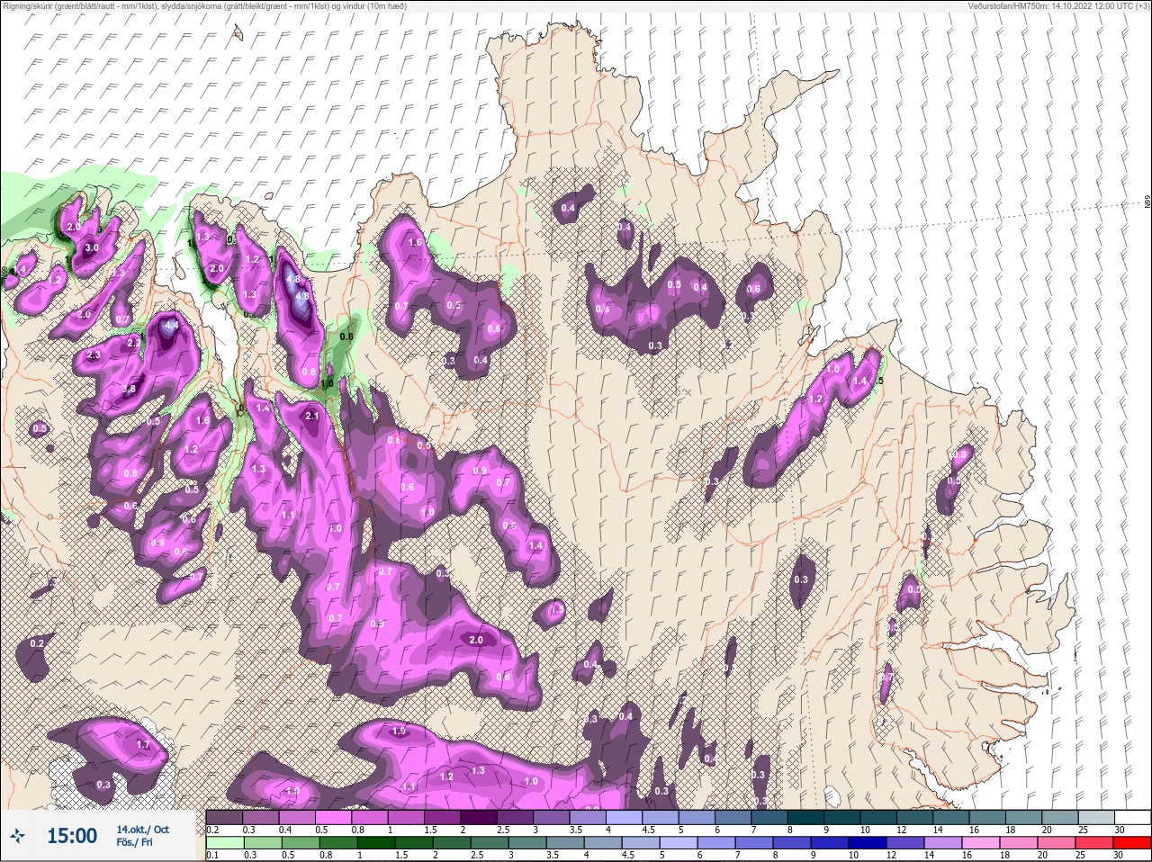Click the red 30 swatch, lower legend row

[x=1132, y=843]
